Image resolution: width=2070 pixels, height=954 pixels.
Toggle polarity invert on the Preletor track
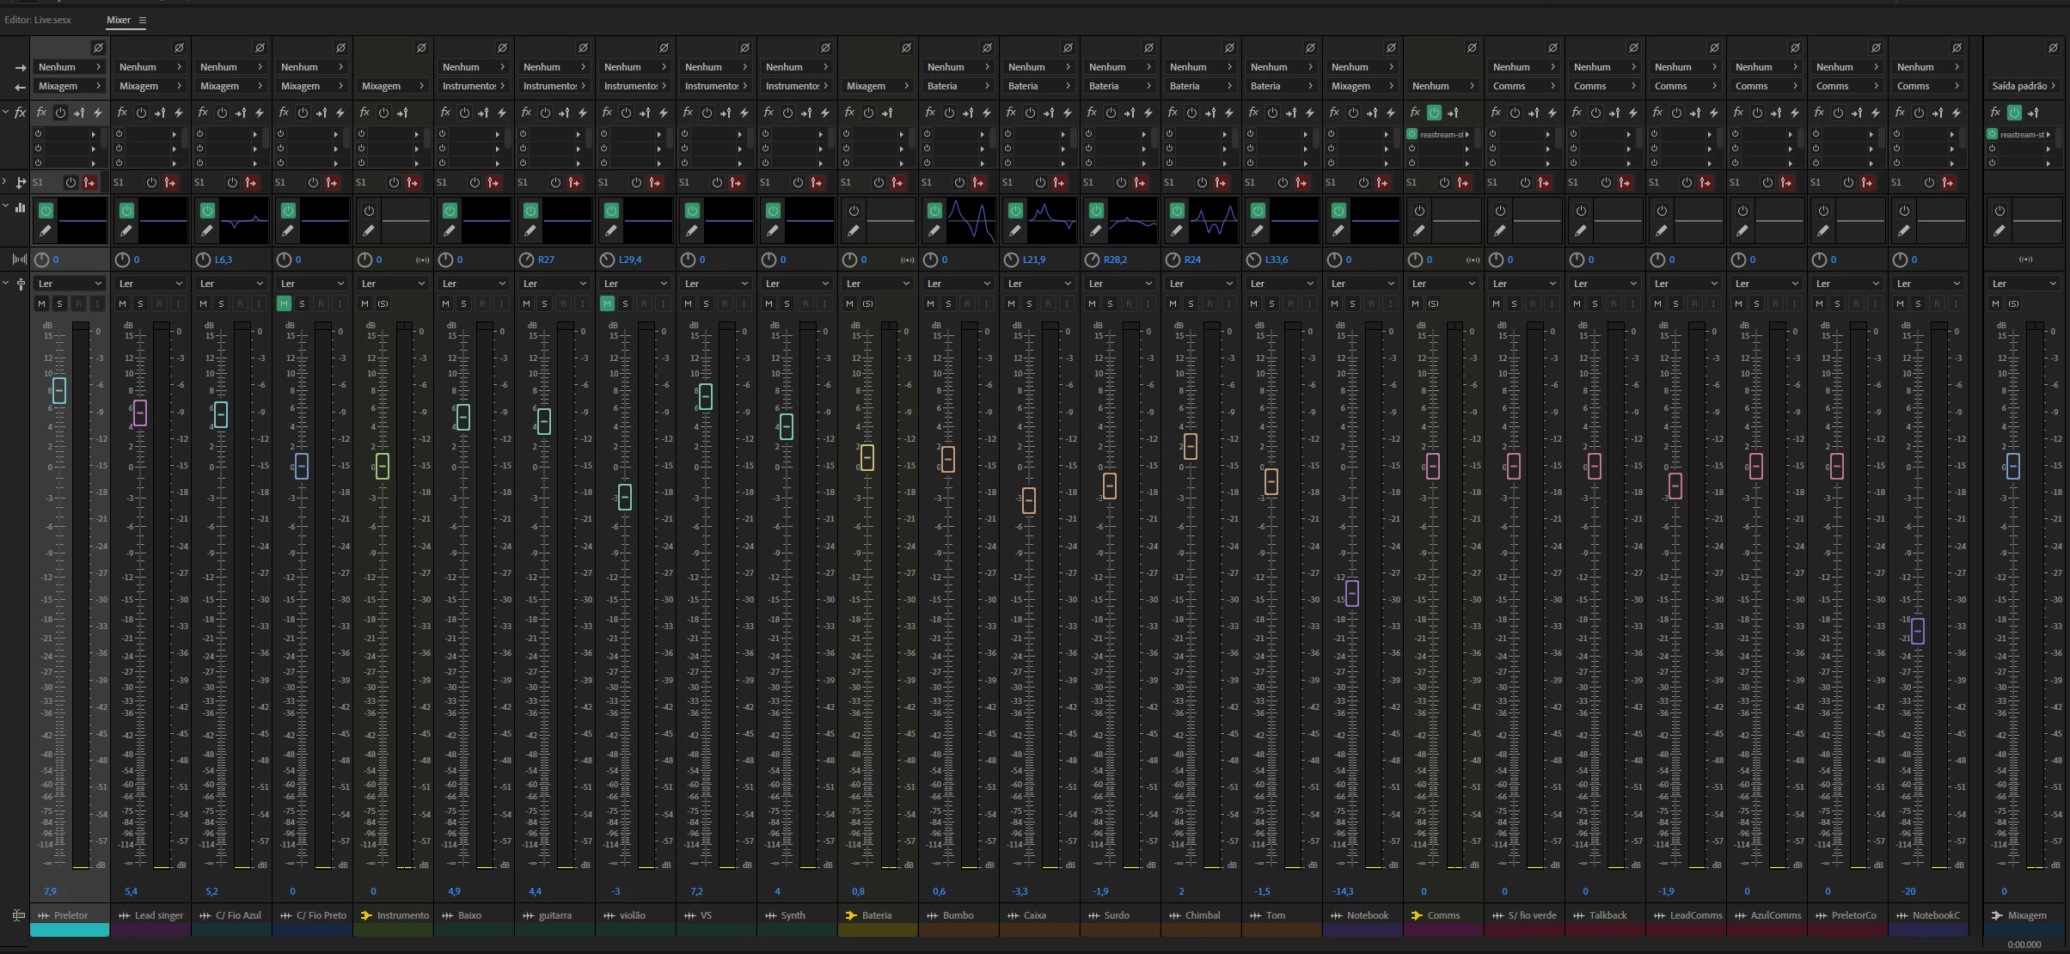point(98,48)
